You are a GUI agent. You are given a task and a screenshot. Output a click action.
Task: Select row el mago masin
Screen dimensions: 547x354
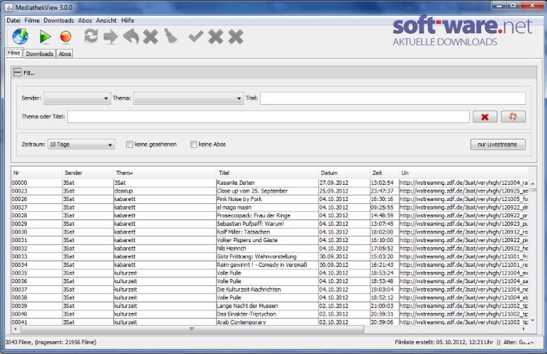click(269, 207)
